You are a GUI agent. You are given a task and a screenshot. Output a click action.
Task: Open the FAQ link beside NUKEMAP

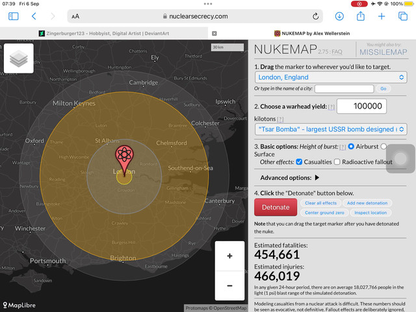click(x=337, y=52)
